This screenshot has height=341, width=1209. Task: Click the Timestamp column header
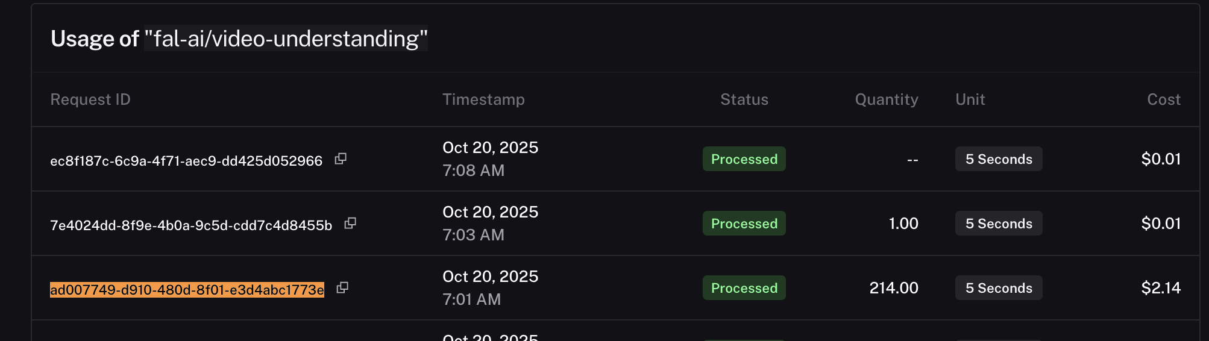point(483,99)
